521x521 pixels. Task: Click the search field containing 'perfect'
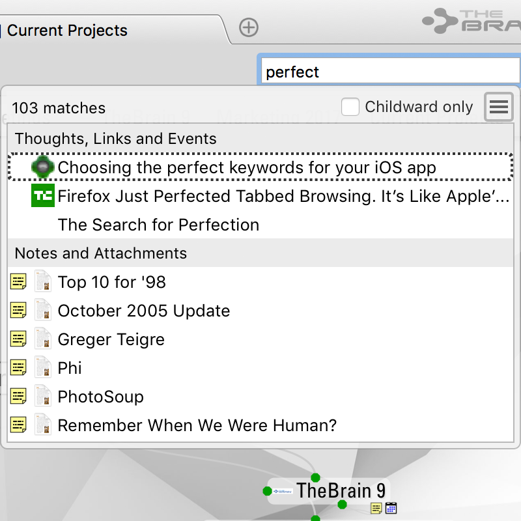(387, 72)
